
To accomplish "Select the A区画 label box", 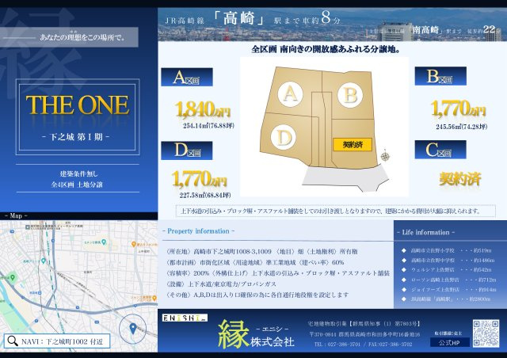I will pos(187,78).
